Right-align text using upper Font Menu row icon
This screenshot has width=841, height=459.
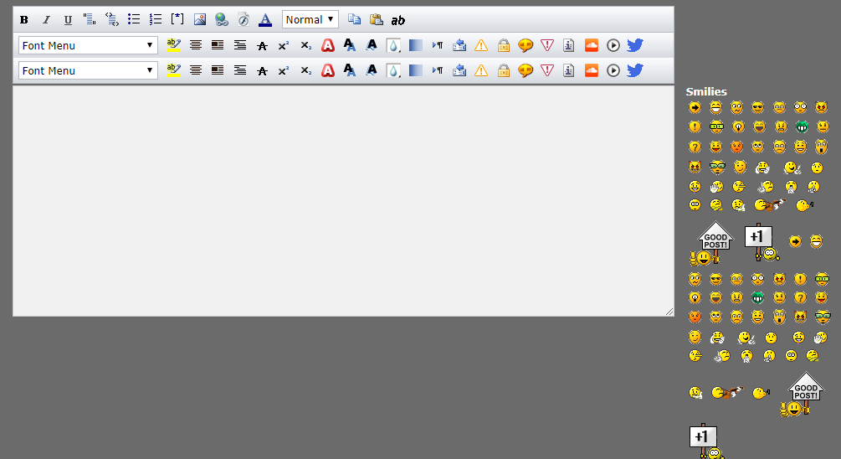coord(240,45)
